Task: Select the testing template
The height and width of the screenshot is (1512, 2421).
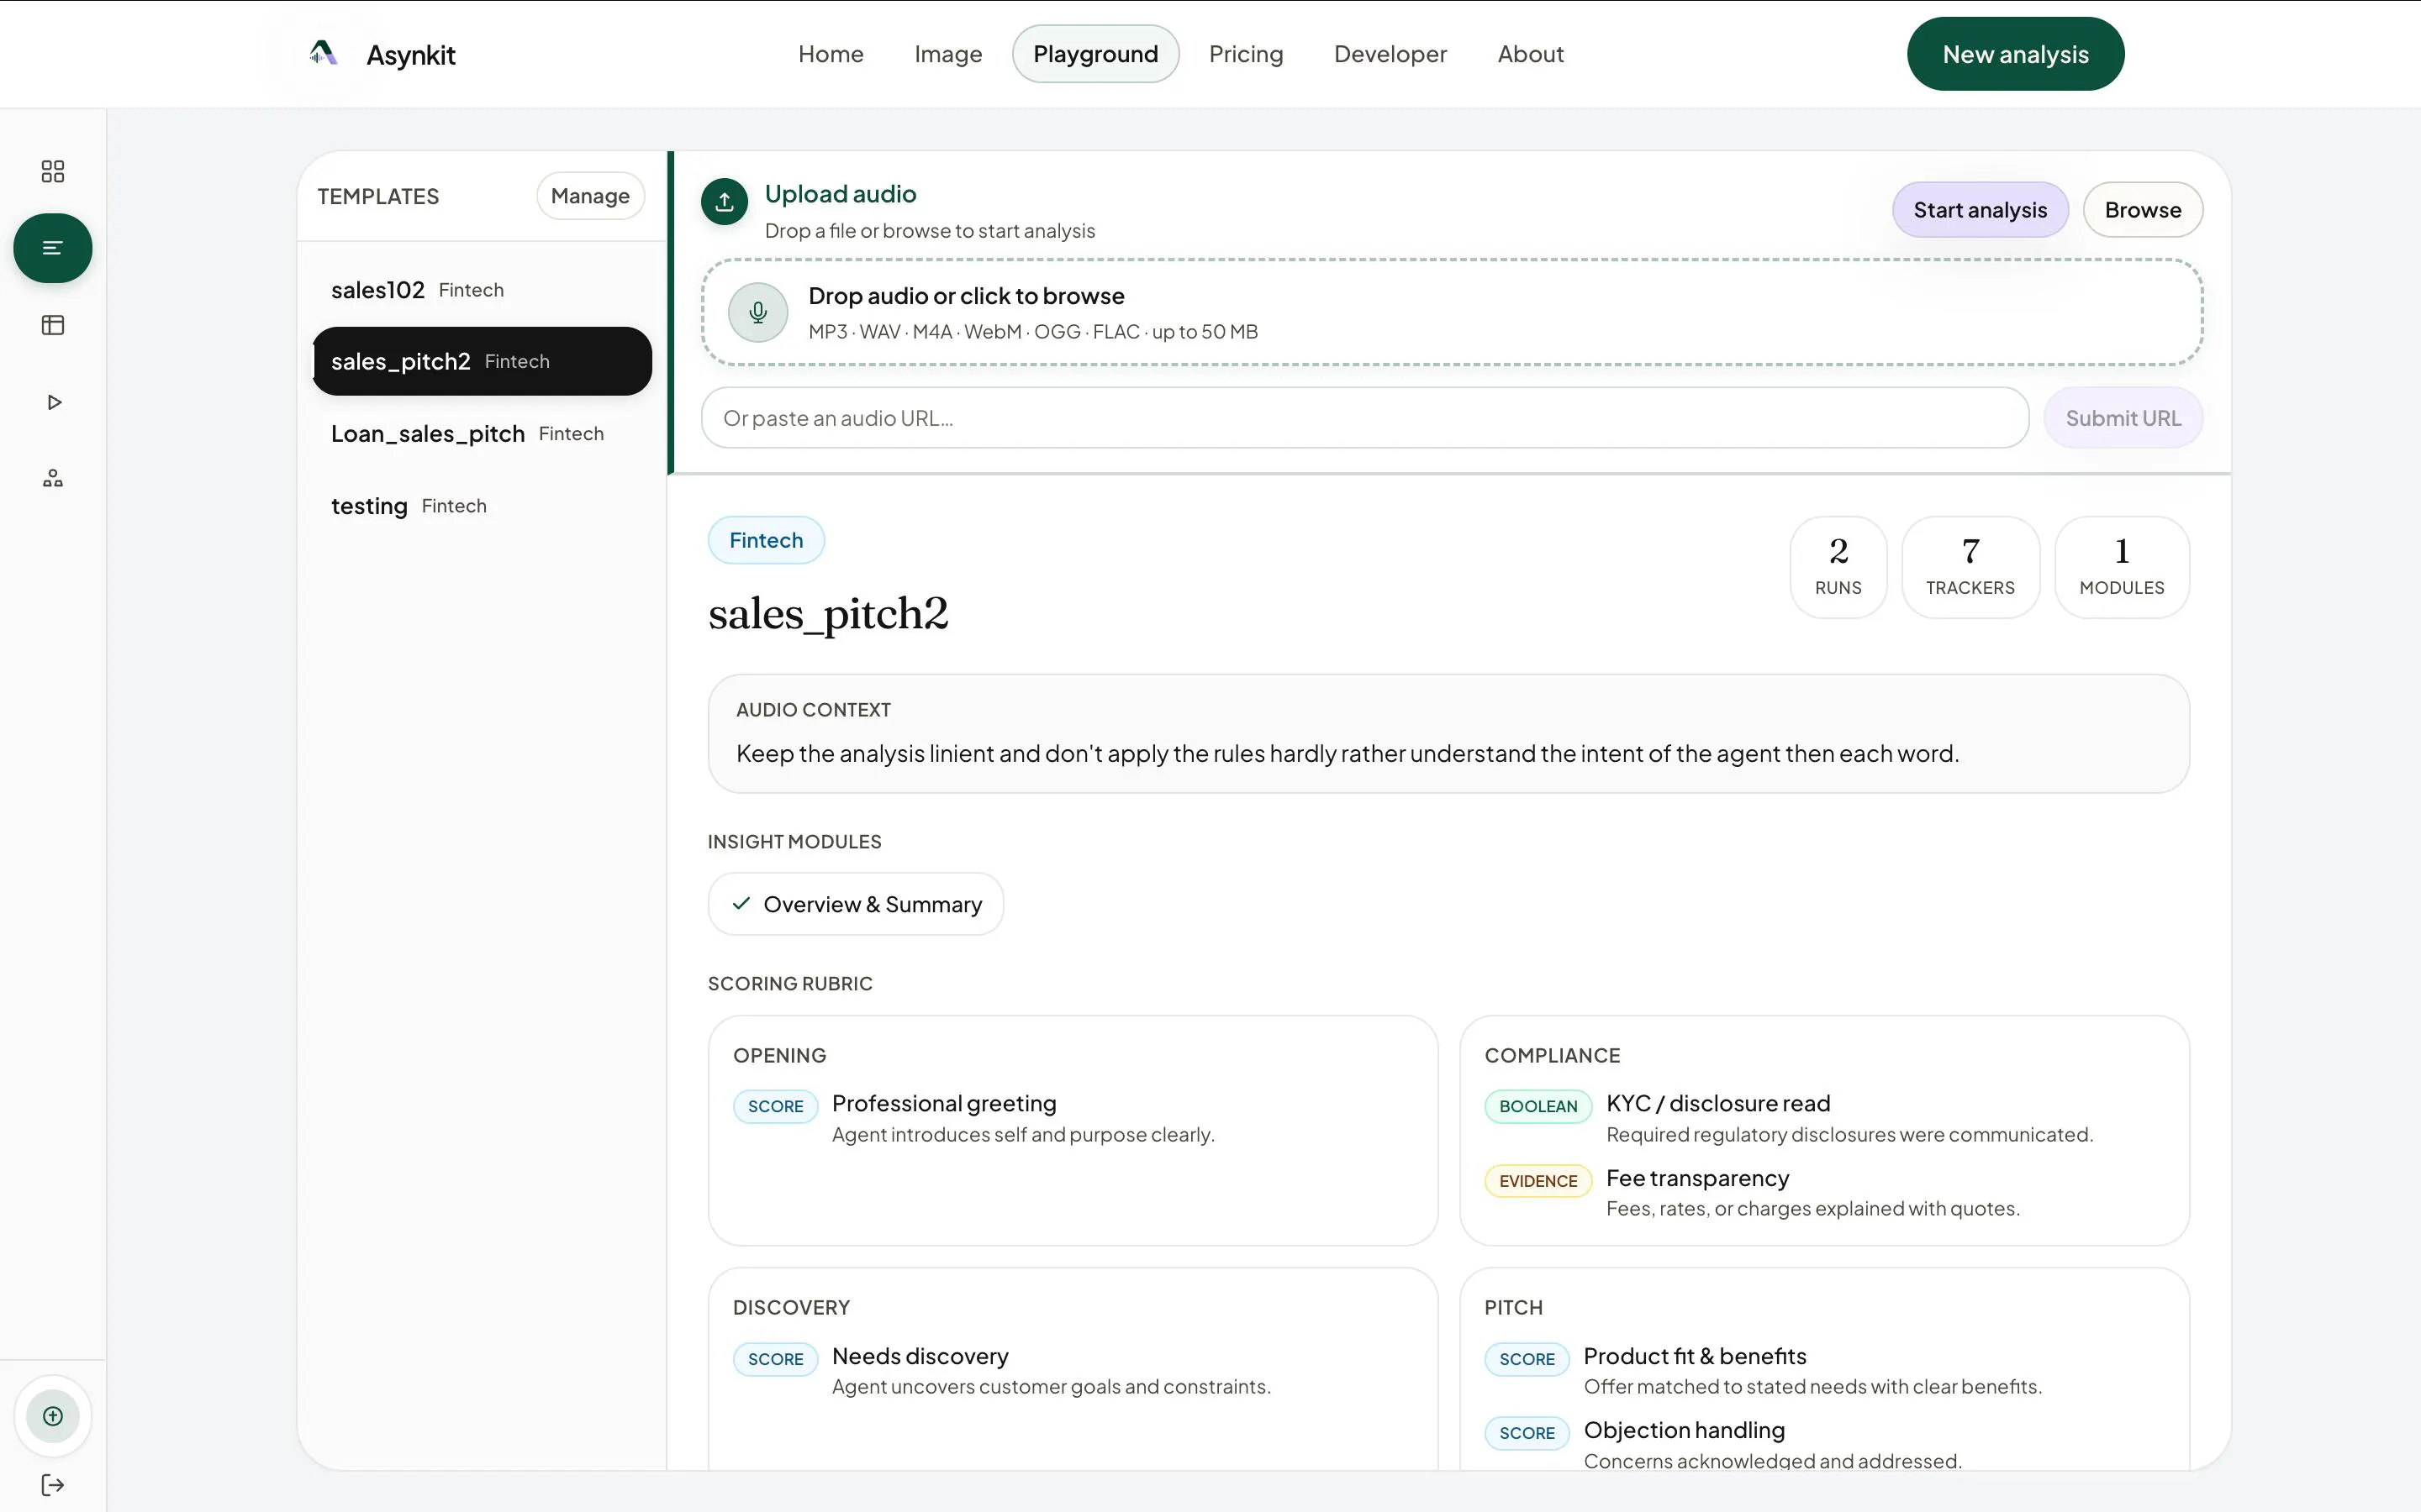Action: [x=483, y=506]
